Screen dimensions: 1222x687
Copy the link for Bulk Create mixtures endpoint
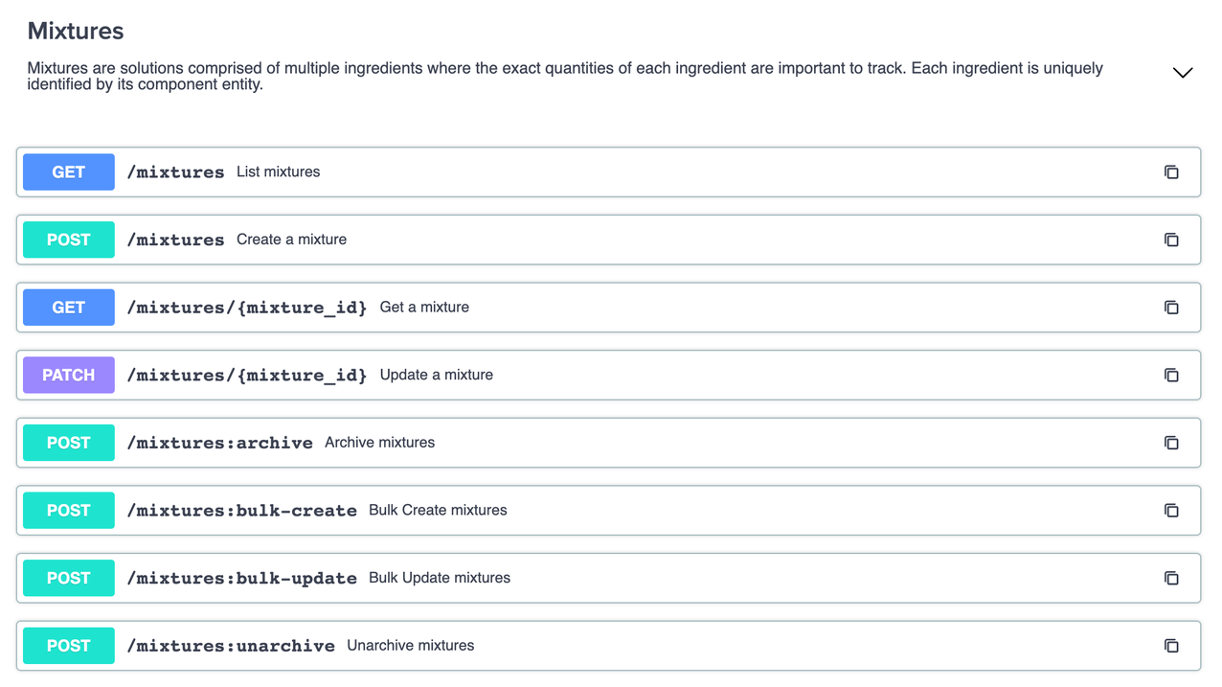(1171, 510)
